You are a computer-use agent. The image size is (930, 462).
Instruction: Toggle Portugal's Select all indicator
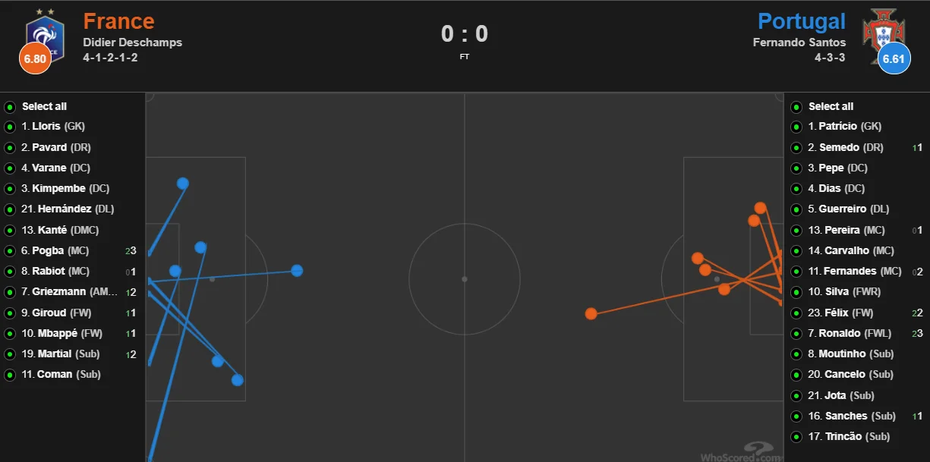point(796,107)
